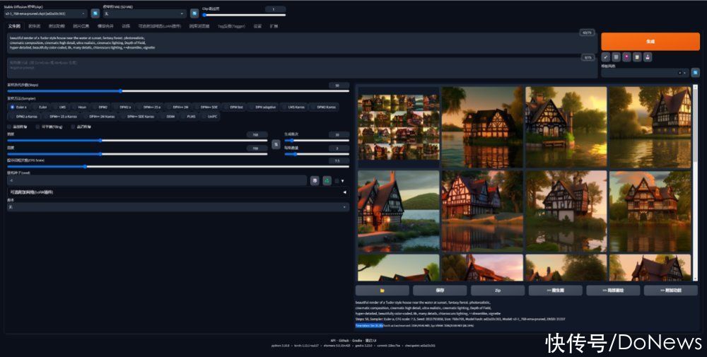Image resolution: width=707 pixels, height=357 pixels.
Task: Click the Clip skip slider
Action: click(x=244, y=15)
